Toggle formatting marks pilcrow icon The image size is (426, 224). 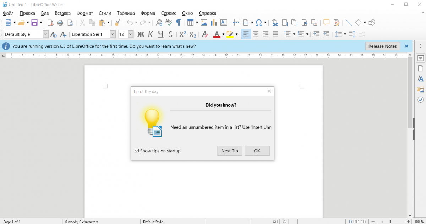[x=178, y=23]
